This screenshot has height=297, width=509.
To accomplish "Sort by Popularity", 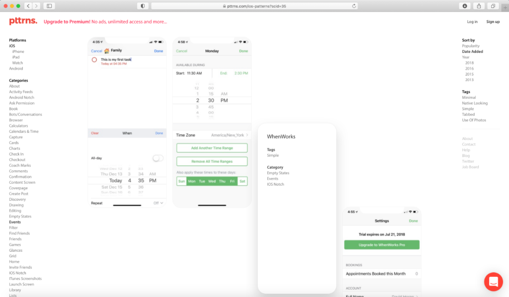I will 471,46.
